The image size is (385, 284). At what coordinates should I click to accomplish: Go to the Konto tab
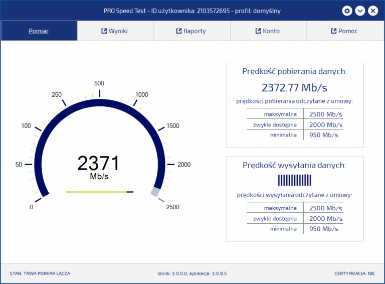tap(268, 31)
